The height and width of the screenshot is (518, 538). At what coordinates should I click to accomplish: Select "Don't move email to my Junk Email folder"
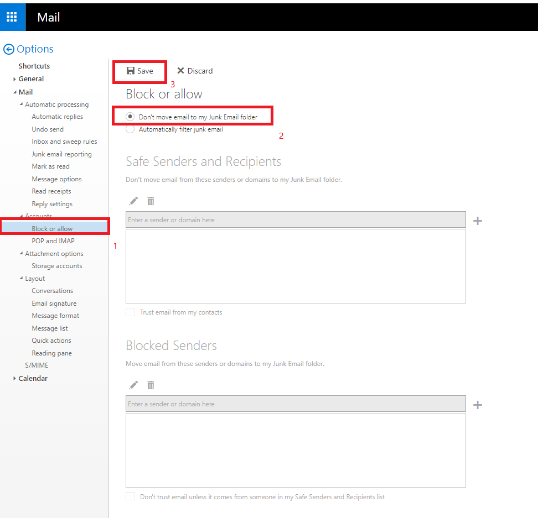130,117
